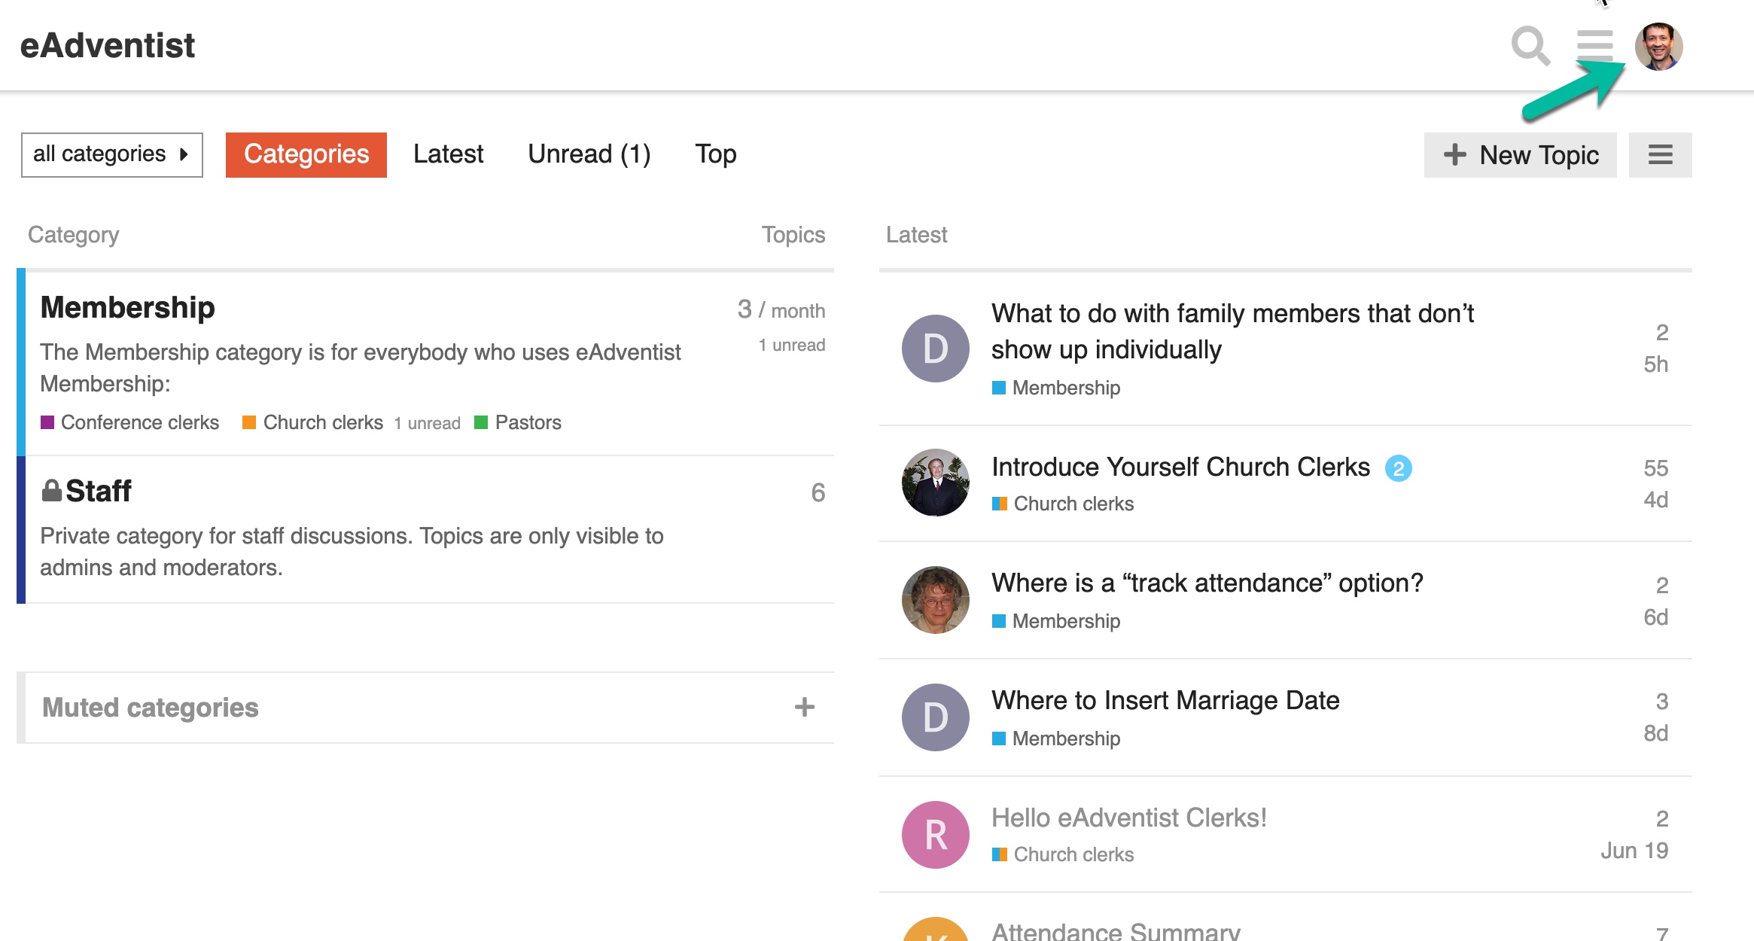Switch to the Latest tab
Image resolution: width=1754 pixels, height=941 pixels.
(448, 154)
